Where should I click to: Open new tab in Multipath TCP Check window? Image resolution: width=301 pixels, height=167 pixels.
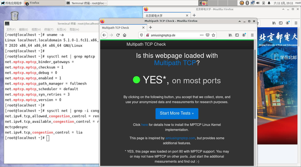point(150,27)
